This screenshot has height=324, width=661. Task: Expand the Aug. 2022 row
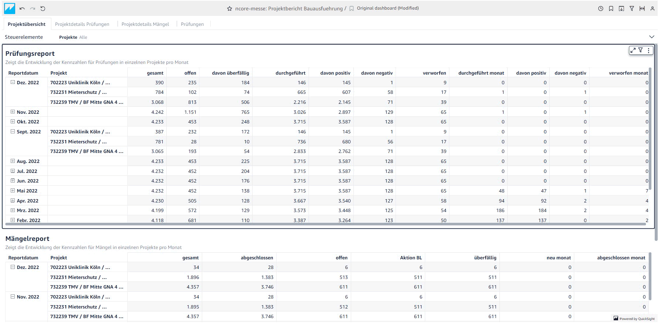[13, 161]
